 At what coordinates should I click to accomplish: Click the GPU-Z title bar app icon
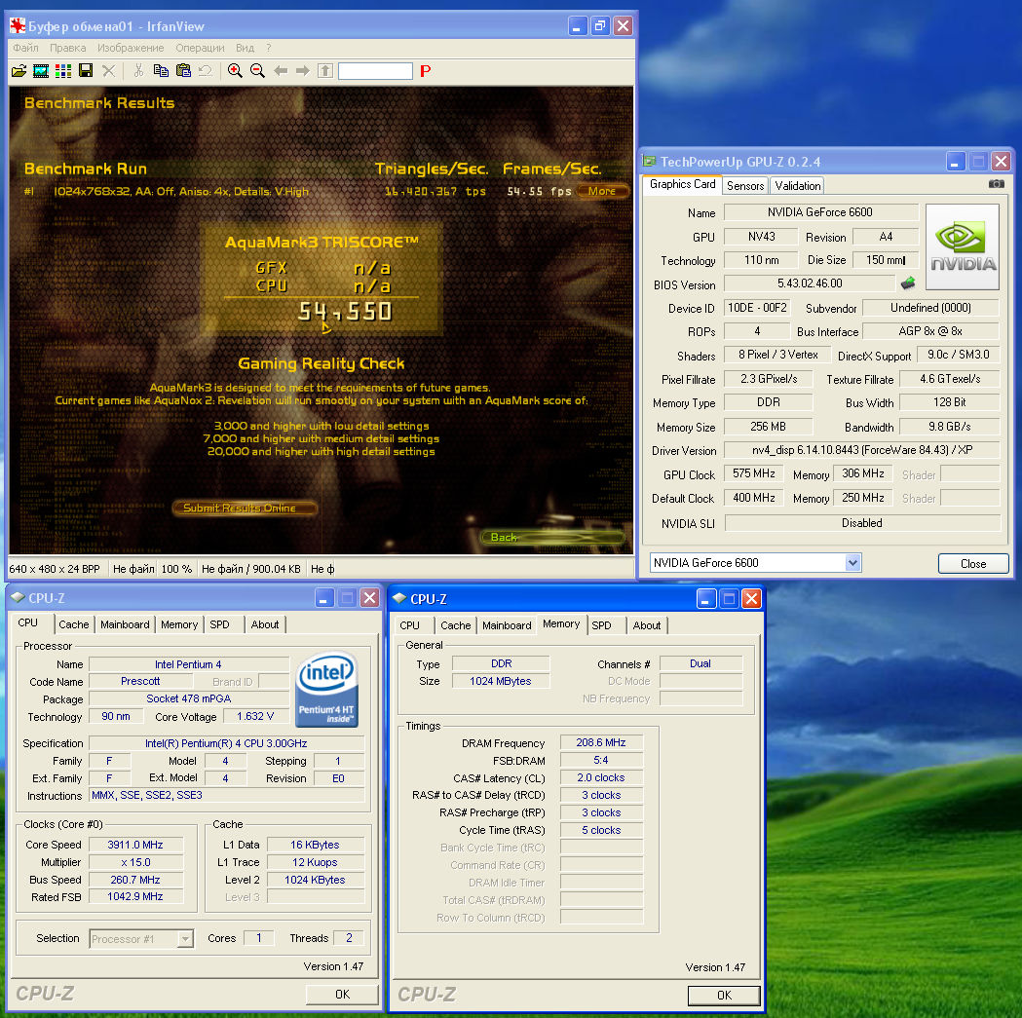tap(649, 161)
